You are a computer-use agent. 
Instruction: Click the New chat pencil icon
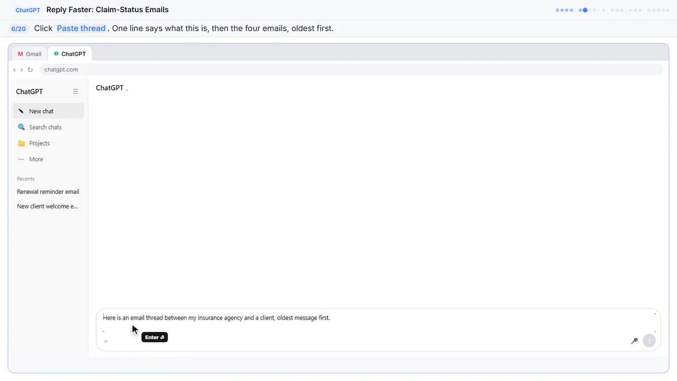coord(21,111)
